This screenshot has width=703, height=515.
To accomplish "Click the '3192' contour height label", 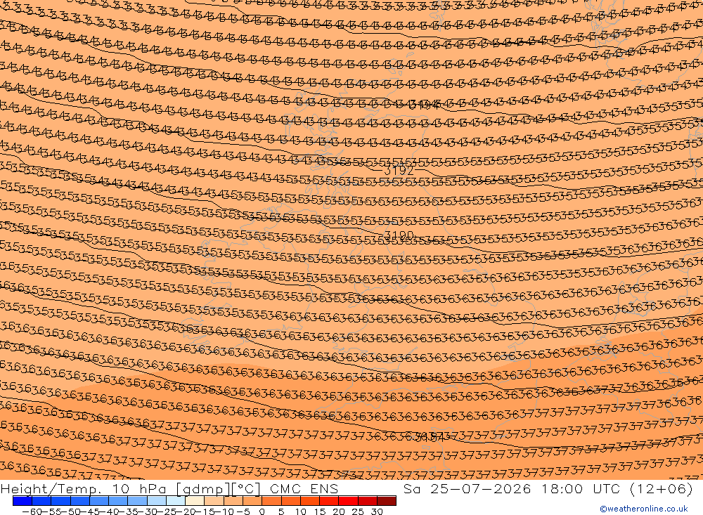I will pyautogui.click(x=399, y=170).
